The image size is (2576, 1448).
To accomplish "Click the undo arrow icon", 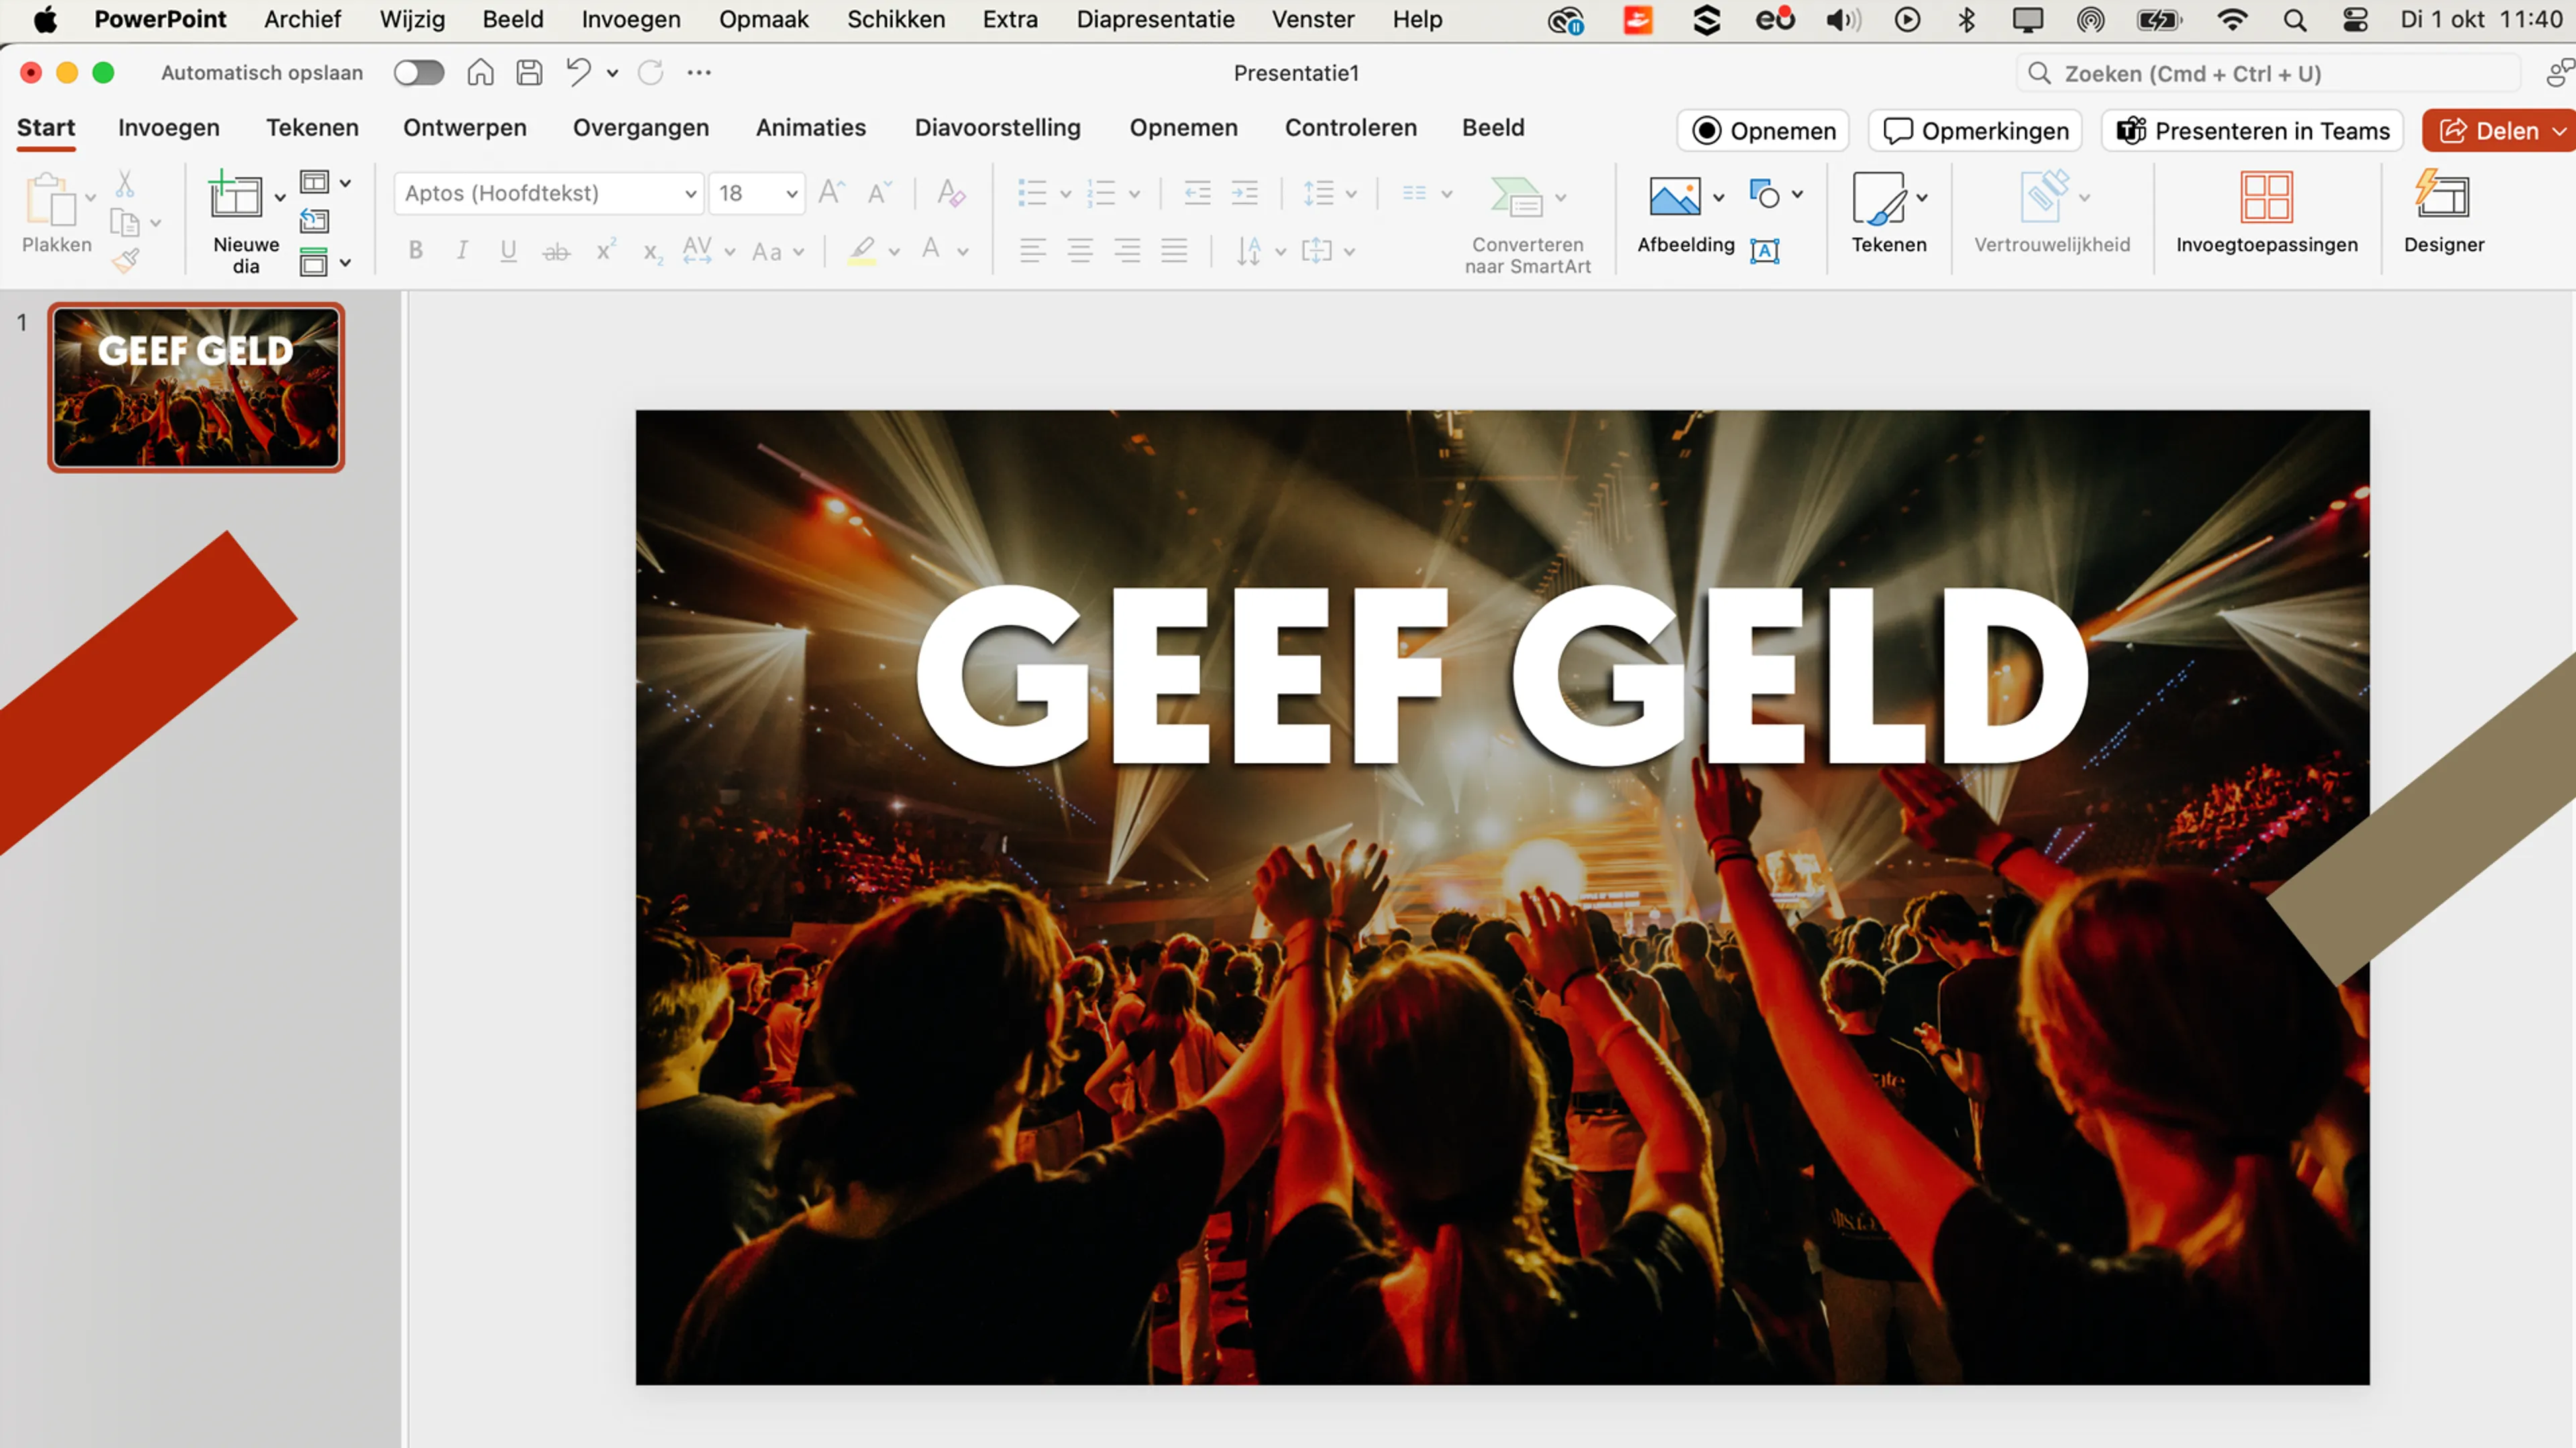I will 578,72.
